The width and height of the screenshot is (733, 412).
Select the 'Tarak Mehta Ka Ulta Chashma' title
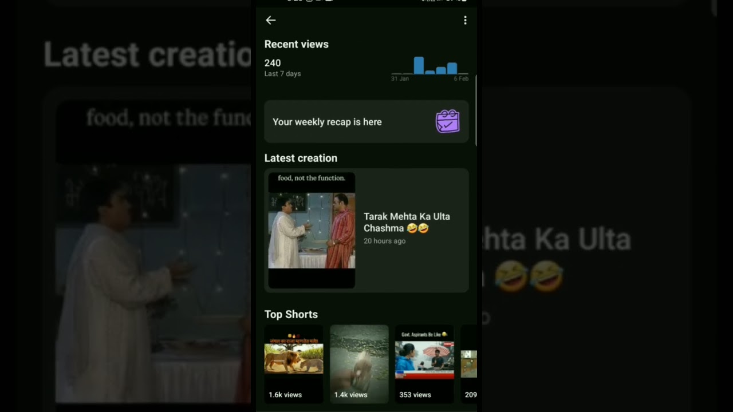coord(407,222)
